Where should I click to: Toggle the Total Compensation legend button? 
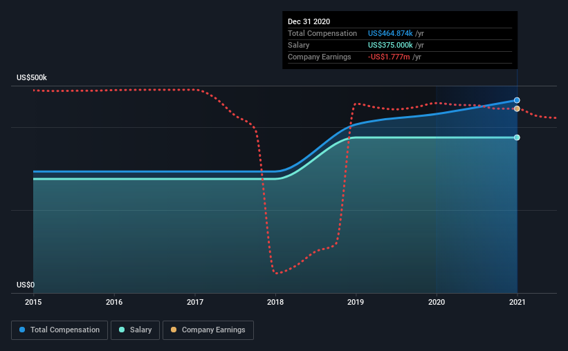coord(59,330)
